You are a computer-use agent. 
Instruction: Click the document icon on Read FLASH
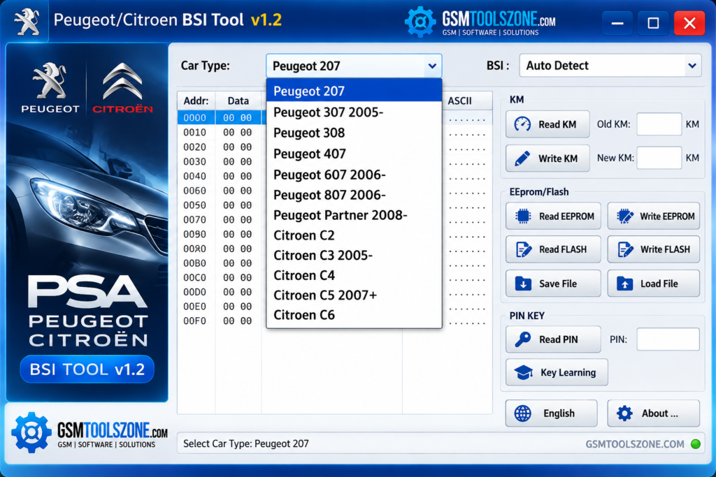click(523, 249)
